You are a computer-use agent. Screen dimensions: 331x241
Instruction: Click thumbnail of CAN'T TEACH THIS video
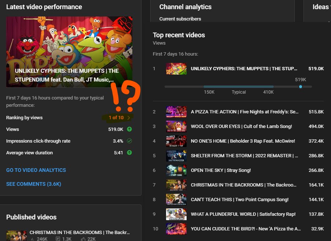click(x=176, y=200)
